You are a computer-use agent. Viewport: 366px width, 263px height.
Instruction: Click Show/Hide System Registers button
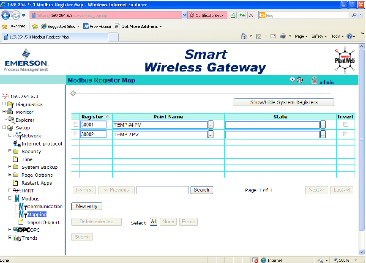[x=284, y=102]
